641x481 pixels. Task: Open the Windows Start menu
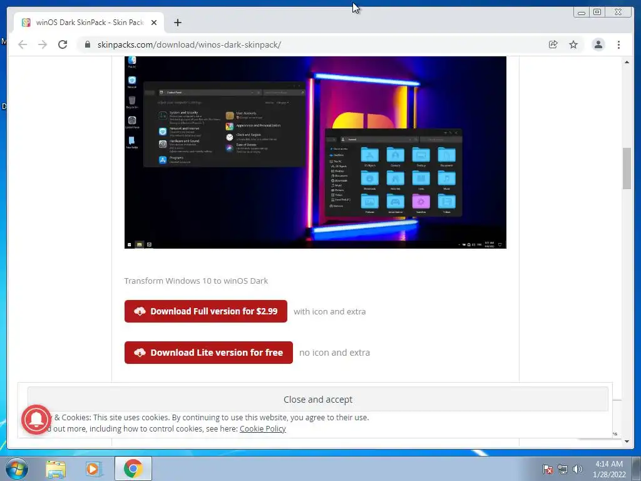(x=17, y=468)
